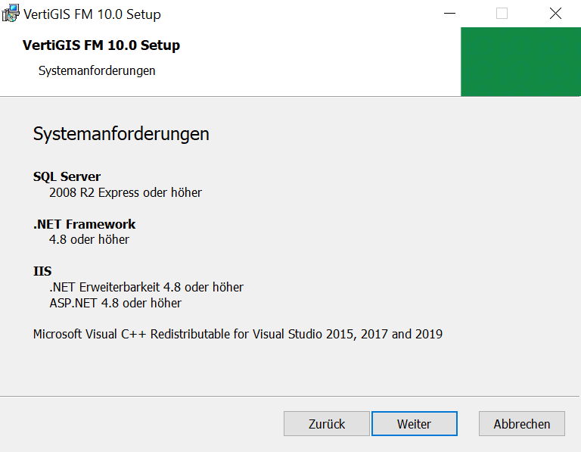581x452 pixels.
Task: Minimize the setup window
Action: [x=449, y=14]
